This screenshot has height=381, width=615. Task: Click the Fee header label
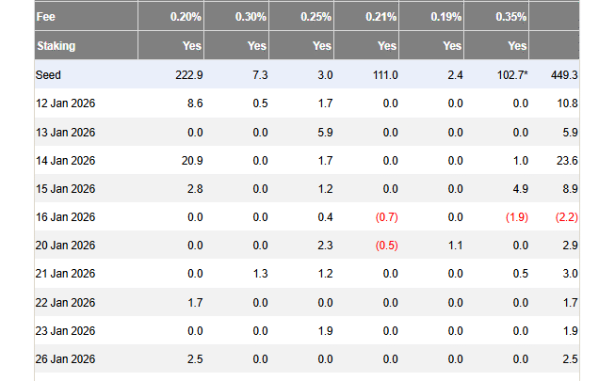(x=45, y=17)
